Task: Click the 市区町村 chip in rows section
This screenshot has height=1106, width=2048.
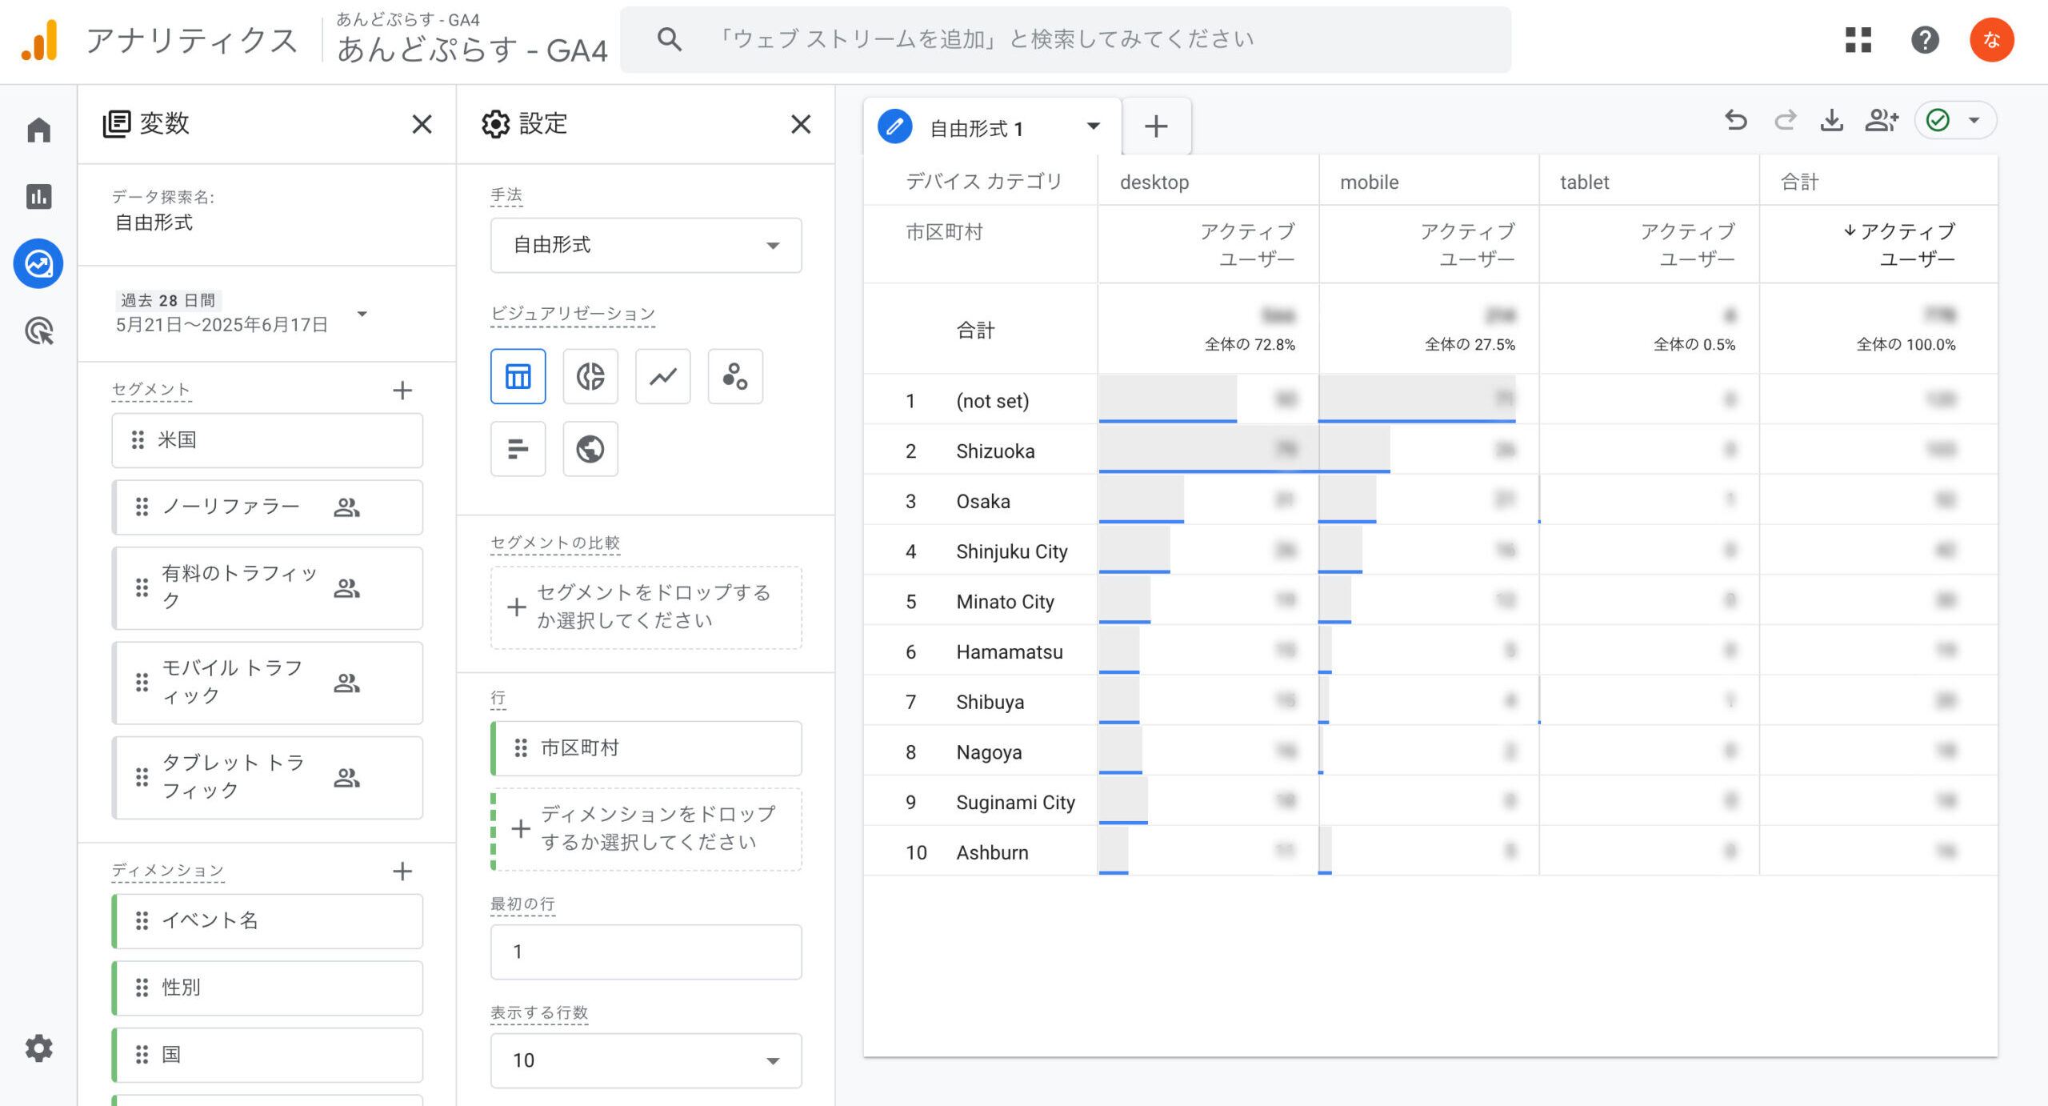Action: pyautogui.click(x=646, y=748)
